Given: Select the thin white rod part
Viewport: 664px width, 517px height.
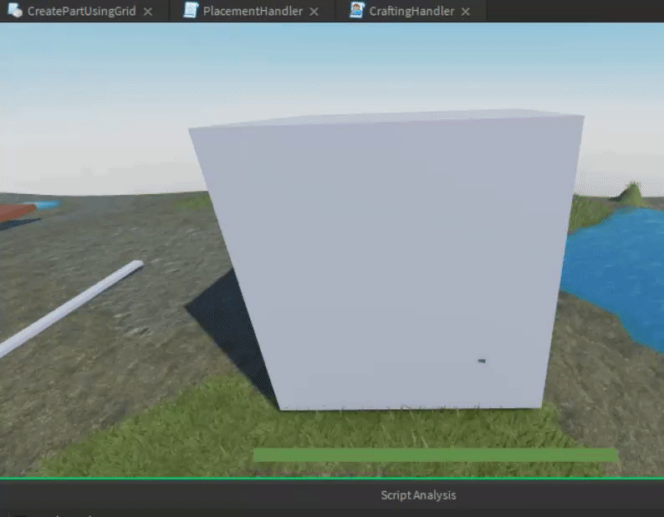Looking at the screenshot, I should coord(70,309).
